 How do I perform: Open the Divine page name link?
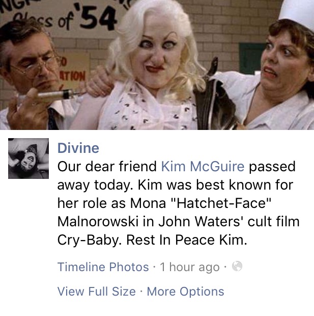point(78,148)
